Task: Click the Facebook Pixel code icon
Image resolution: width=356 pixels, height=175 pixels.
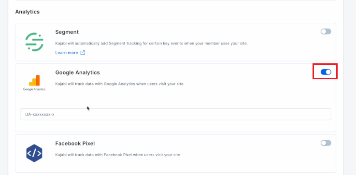Action: (x=34, y=153)
